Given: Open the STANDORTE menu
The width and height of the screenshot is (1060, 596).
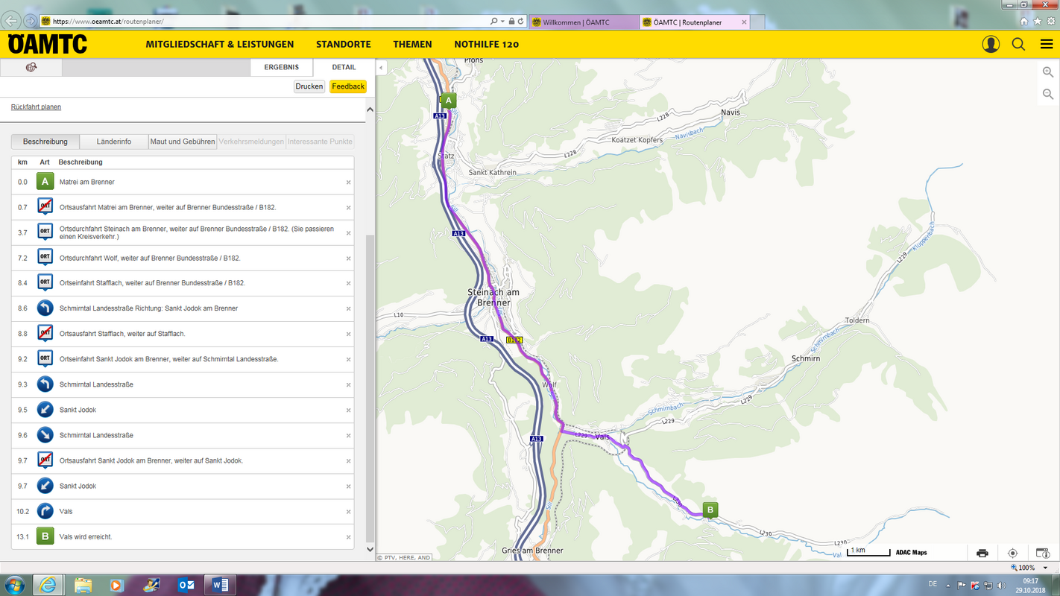Looking at the screenshot, I should (344, 44).
